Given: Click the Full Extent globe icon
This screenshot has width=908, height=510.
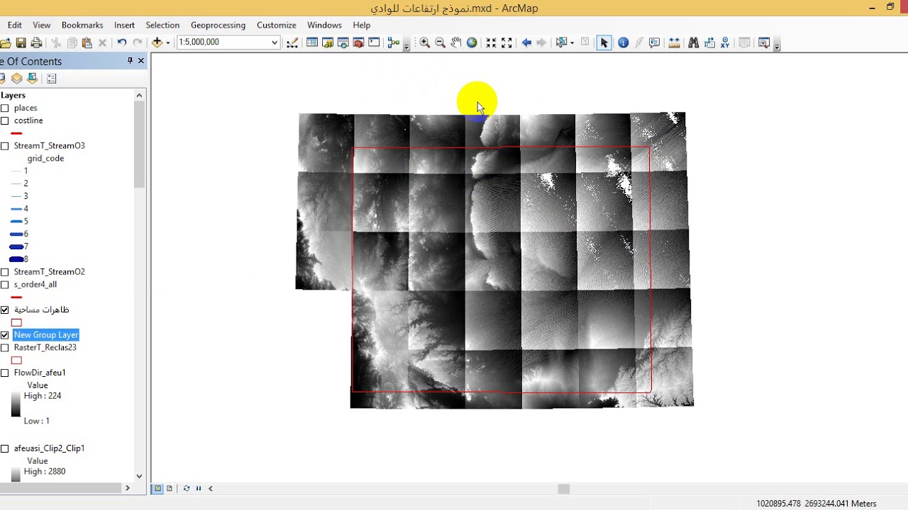Looking at the screenshot, I should (x=472, y=42).
